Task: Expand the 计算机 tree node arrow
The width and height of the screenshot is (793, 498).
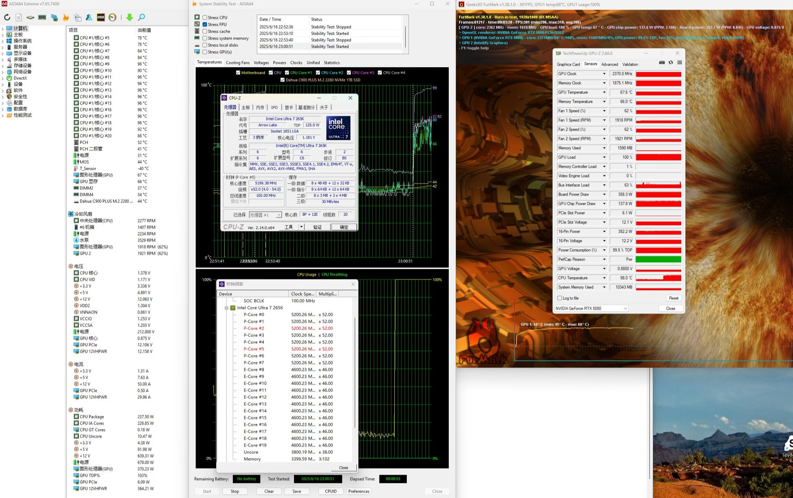Action: click(3, 29)
